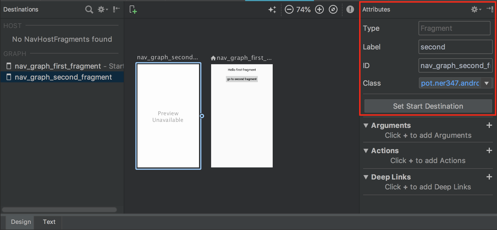Click the 'Click + to add Deep Links' hint

coord(428,187)
